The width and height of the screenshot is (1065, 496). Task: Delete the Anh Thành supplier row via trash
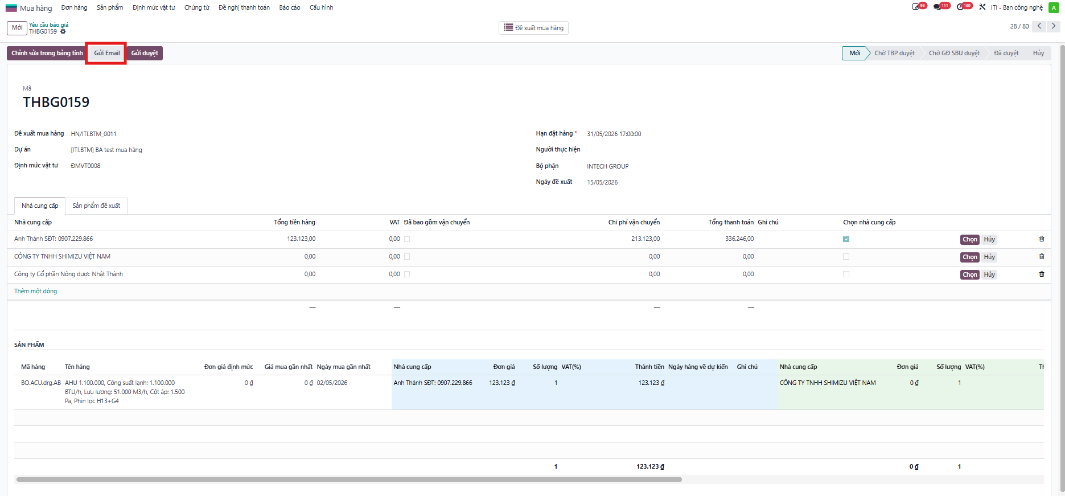1042,239
